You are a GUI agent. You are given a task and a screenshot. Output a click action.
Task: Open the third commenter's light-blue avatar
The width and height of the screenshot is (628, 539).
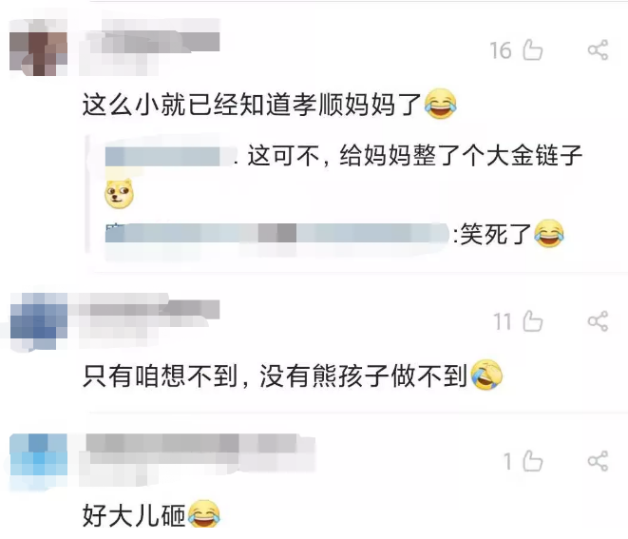point(38,461)
